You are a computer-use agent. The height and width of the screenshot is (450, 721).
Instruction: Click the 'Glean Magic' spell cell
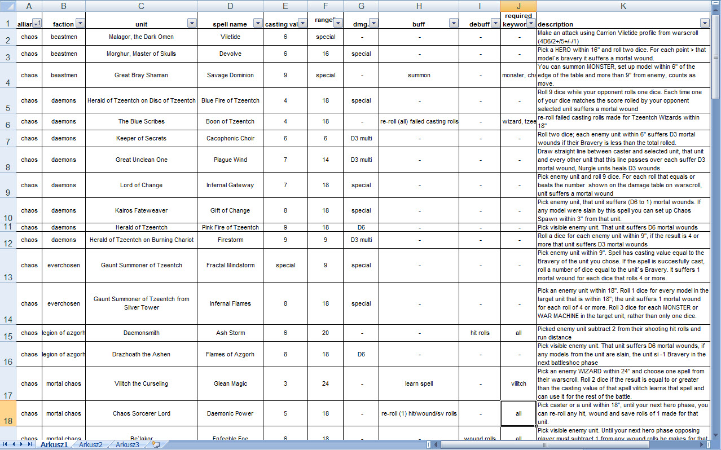[x=230, y=383]
